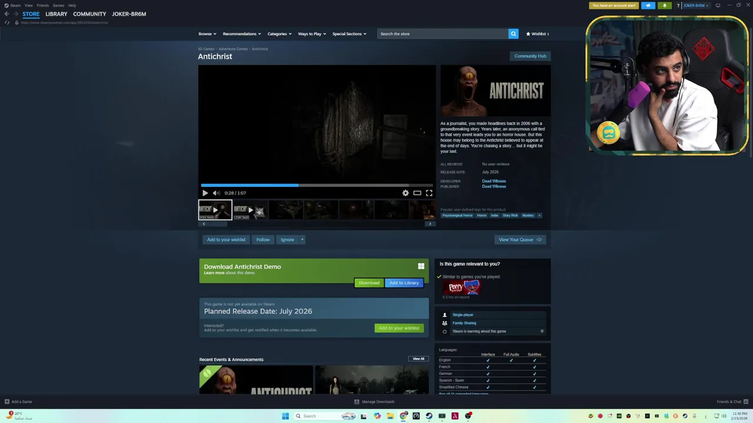Add a tag with plus button
Screen dimensions: 753x423
pos(539,216)
